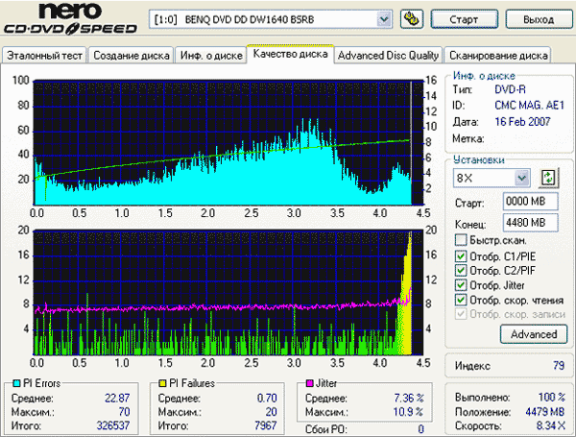The width and height of the screenshot is (576, 437).
Task: Click the refresh speed settings icon
Action: (x=548, y=179)
